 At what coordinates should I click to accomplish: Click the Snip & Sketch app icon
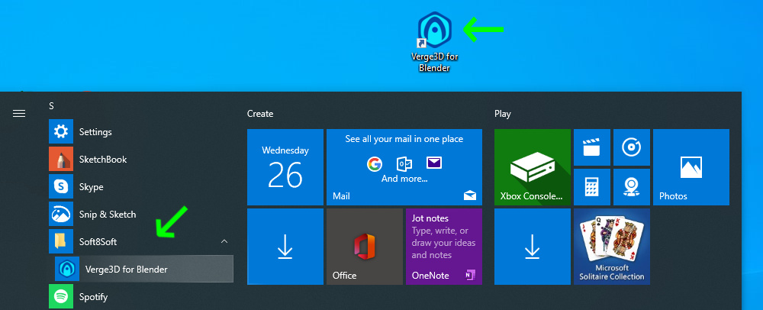pyautogui.click(x=61, y=214)
